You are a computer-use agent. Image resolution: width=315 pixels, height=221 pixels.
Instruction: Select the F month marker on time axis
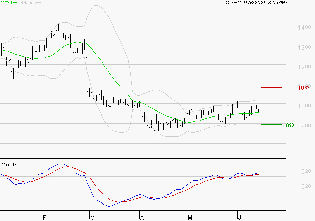point(44,217)
